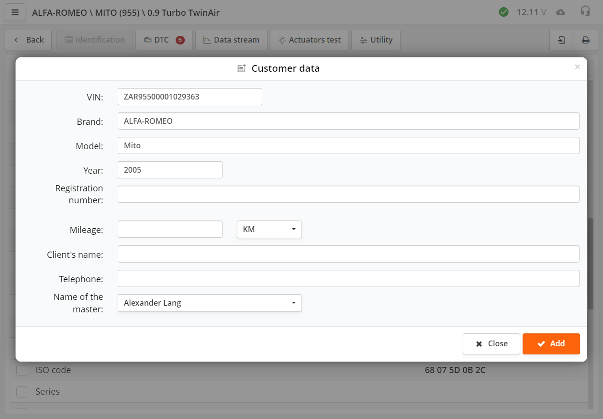Click the orange Add button
This screenshot has width=603, height=419.
[x=551, y=343]
